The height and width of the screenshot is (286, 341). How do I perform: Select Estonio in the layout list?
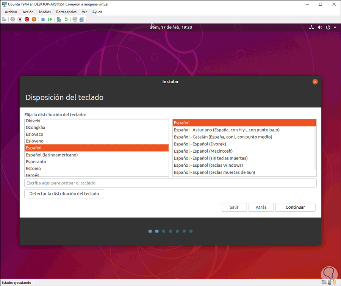(97, 168)
